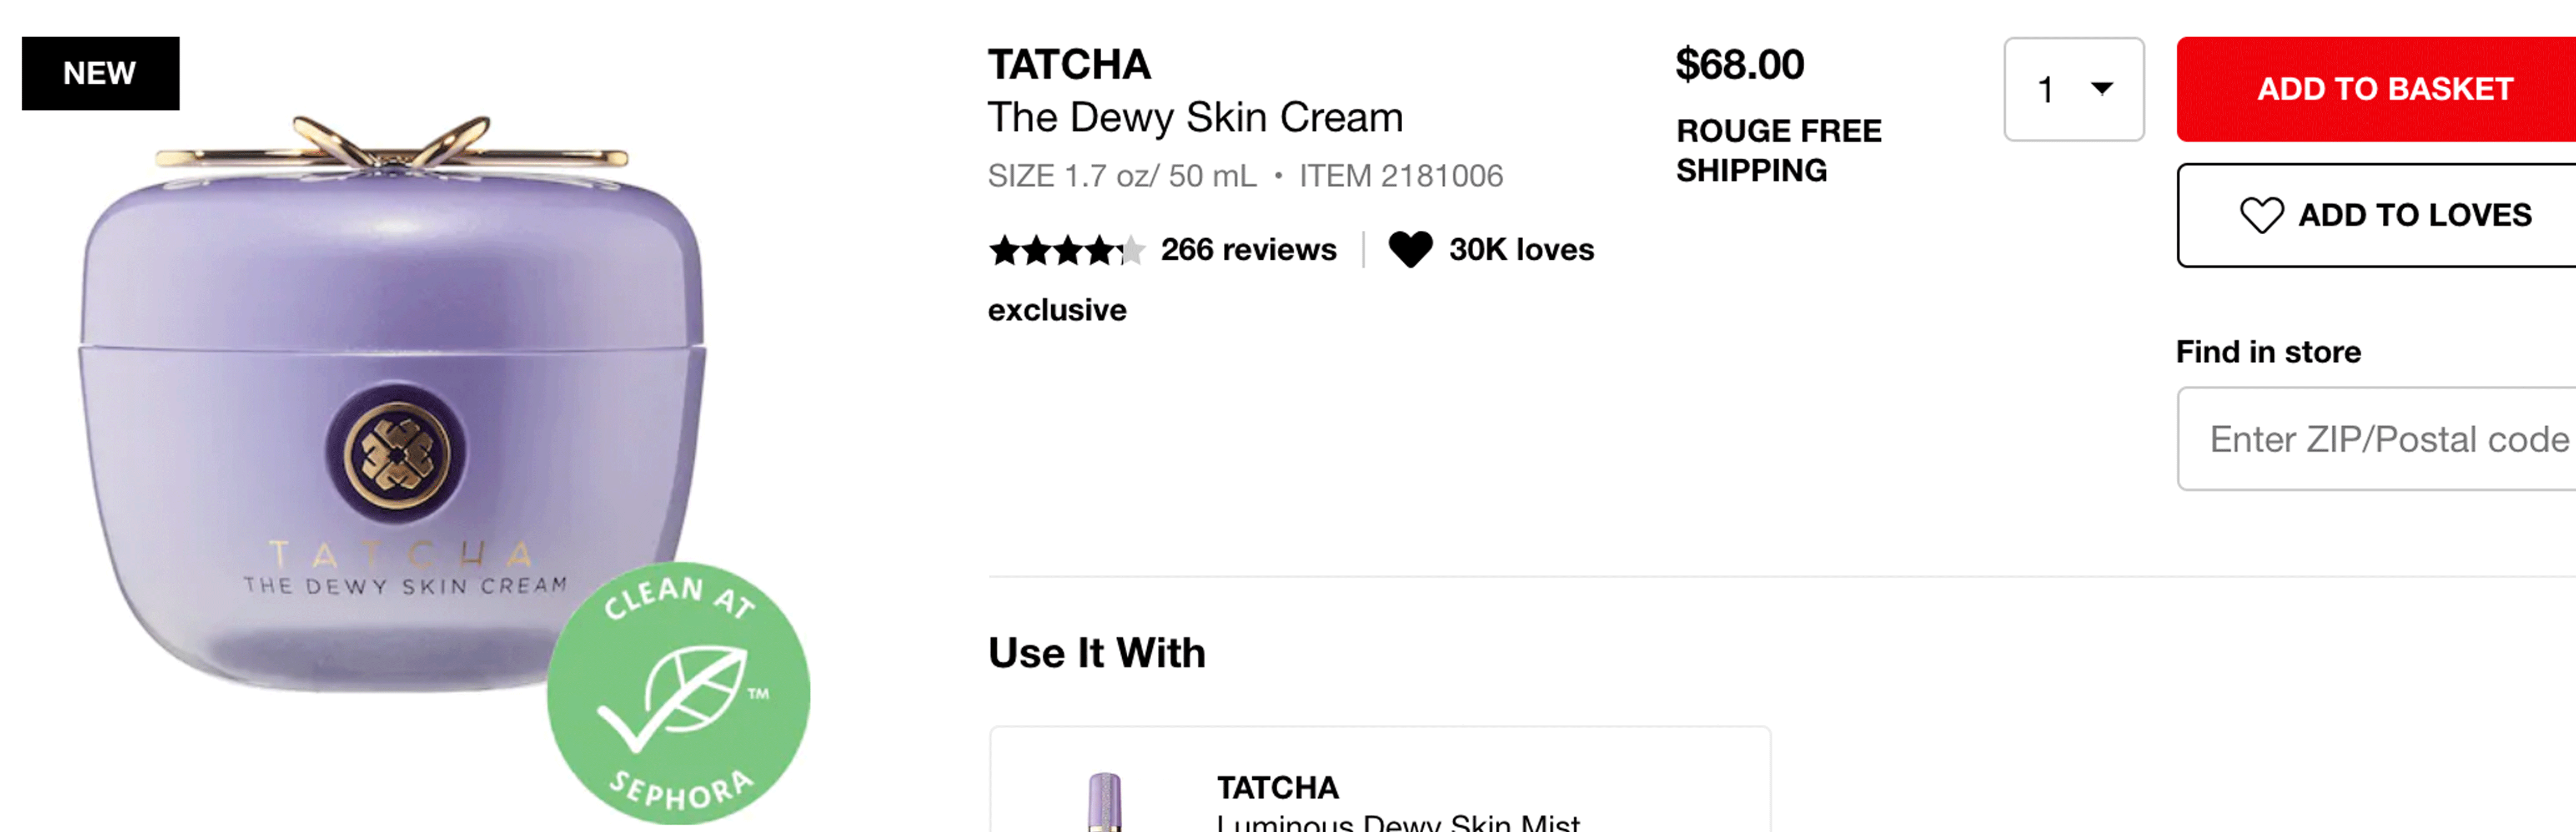
Task: Open the 266 reviews link
Action: point(1248,249)
